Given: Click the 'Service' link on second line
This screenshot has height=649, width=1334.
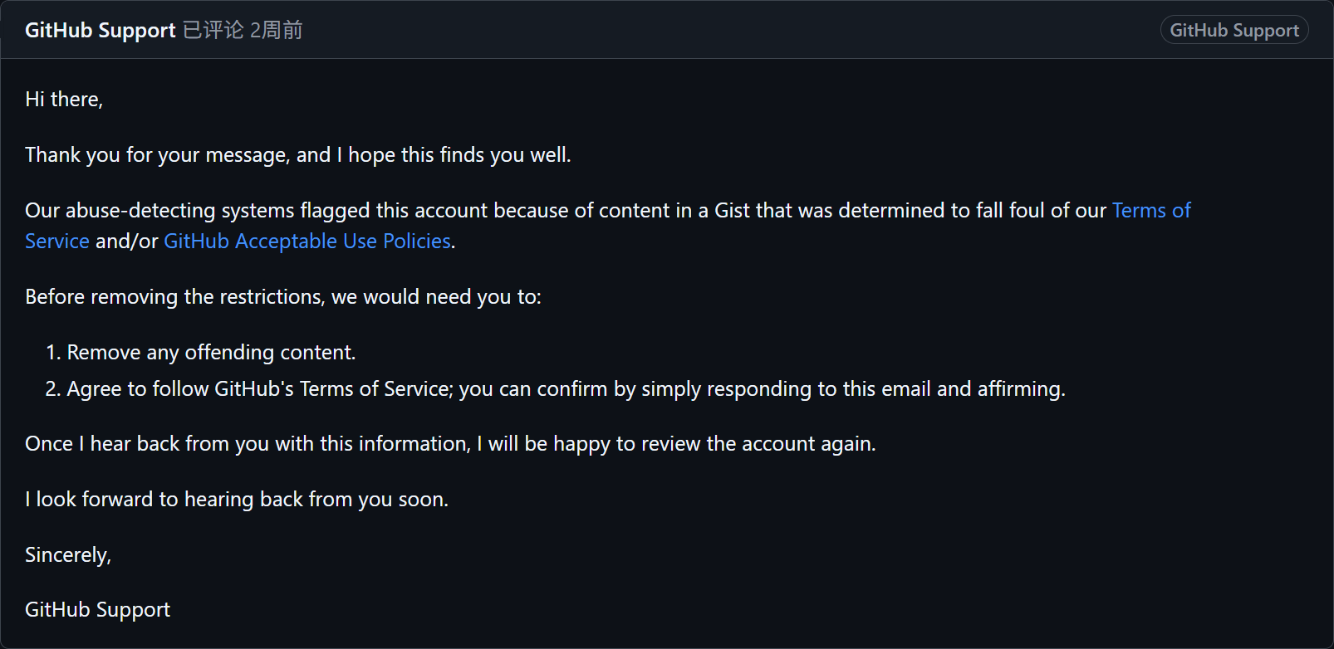Looking at the screenshot, I should point(57,241).
